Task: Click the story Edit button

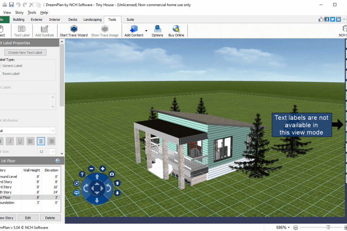Action: click(28, 218)
